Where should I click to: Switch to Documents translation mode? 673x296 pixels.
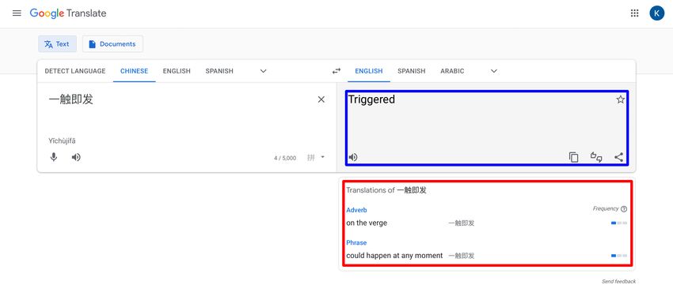coord(112,44)
